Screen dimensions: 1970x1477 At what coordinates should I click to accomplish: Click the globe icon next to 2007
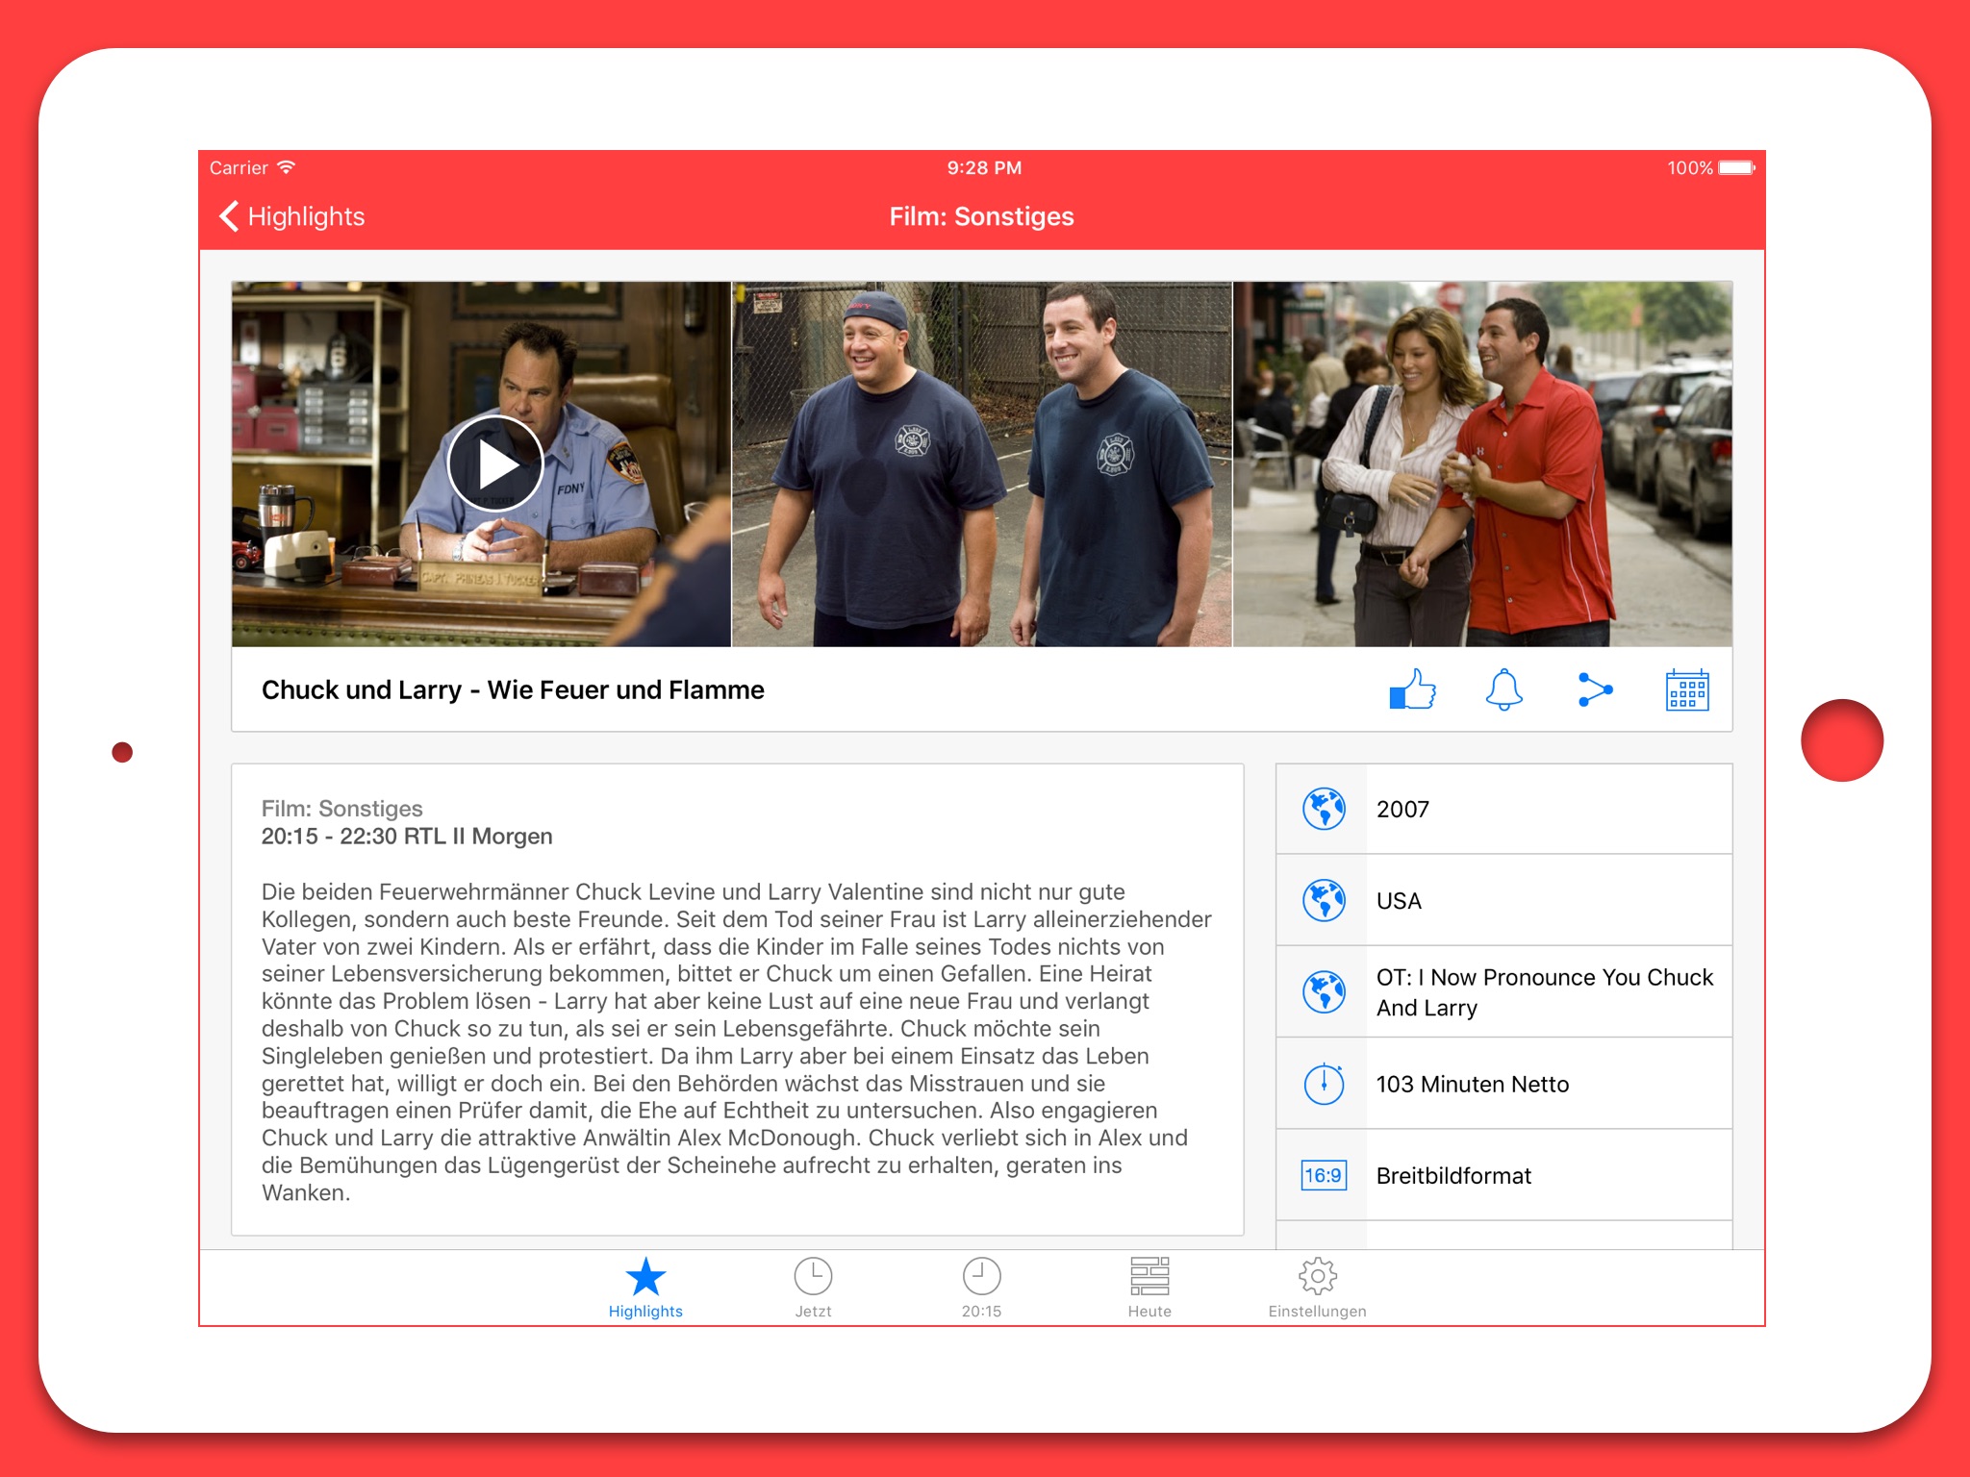coord(1326,809)
